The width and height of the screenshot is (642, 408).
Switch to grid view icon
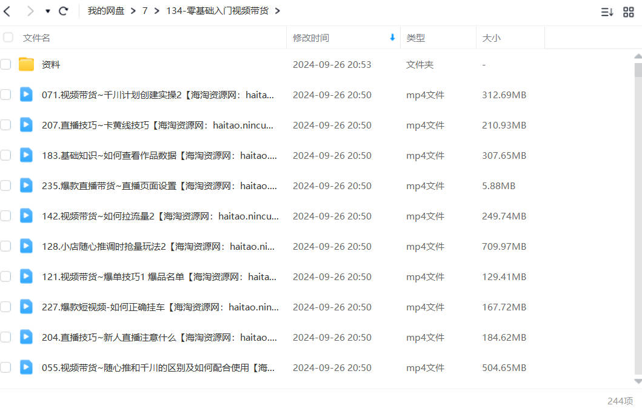coord(629,12)
